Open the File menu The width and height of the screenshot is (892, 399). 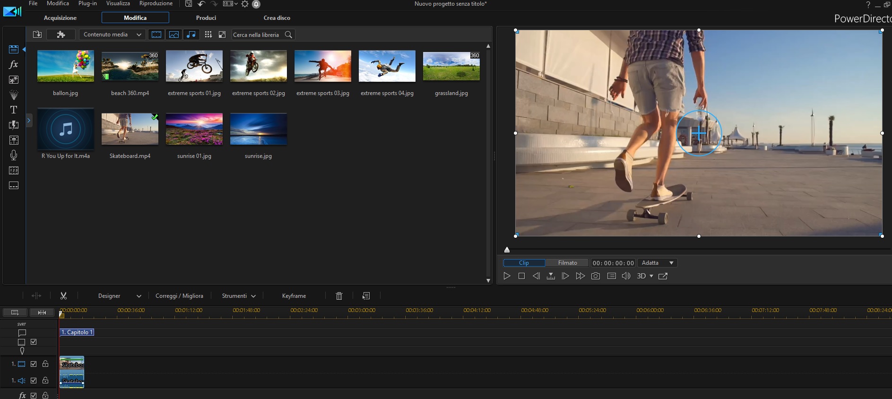point(33,3)
